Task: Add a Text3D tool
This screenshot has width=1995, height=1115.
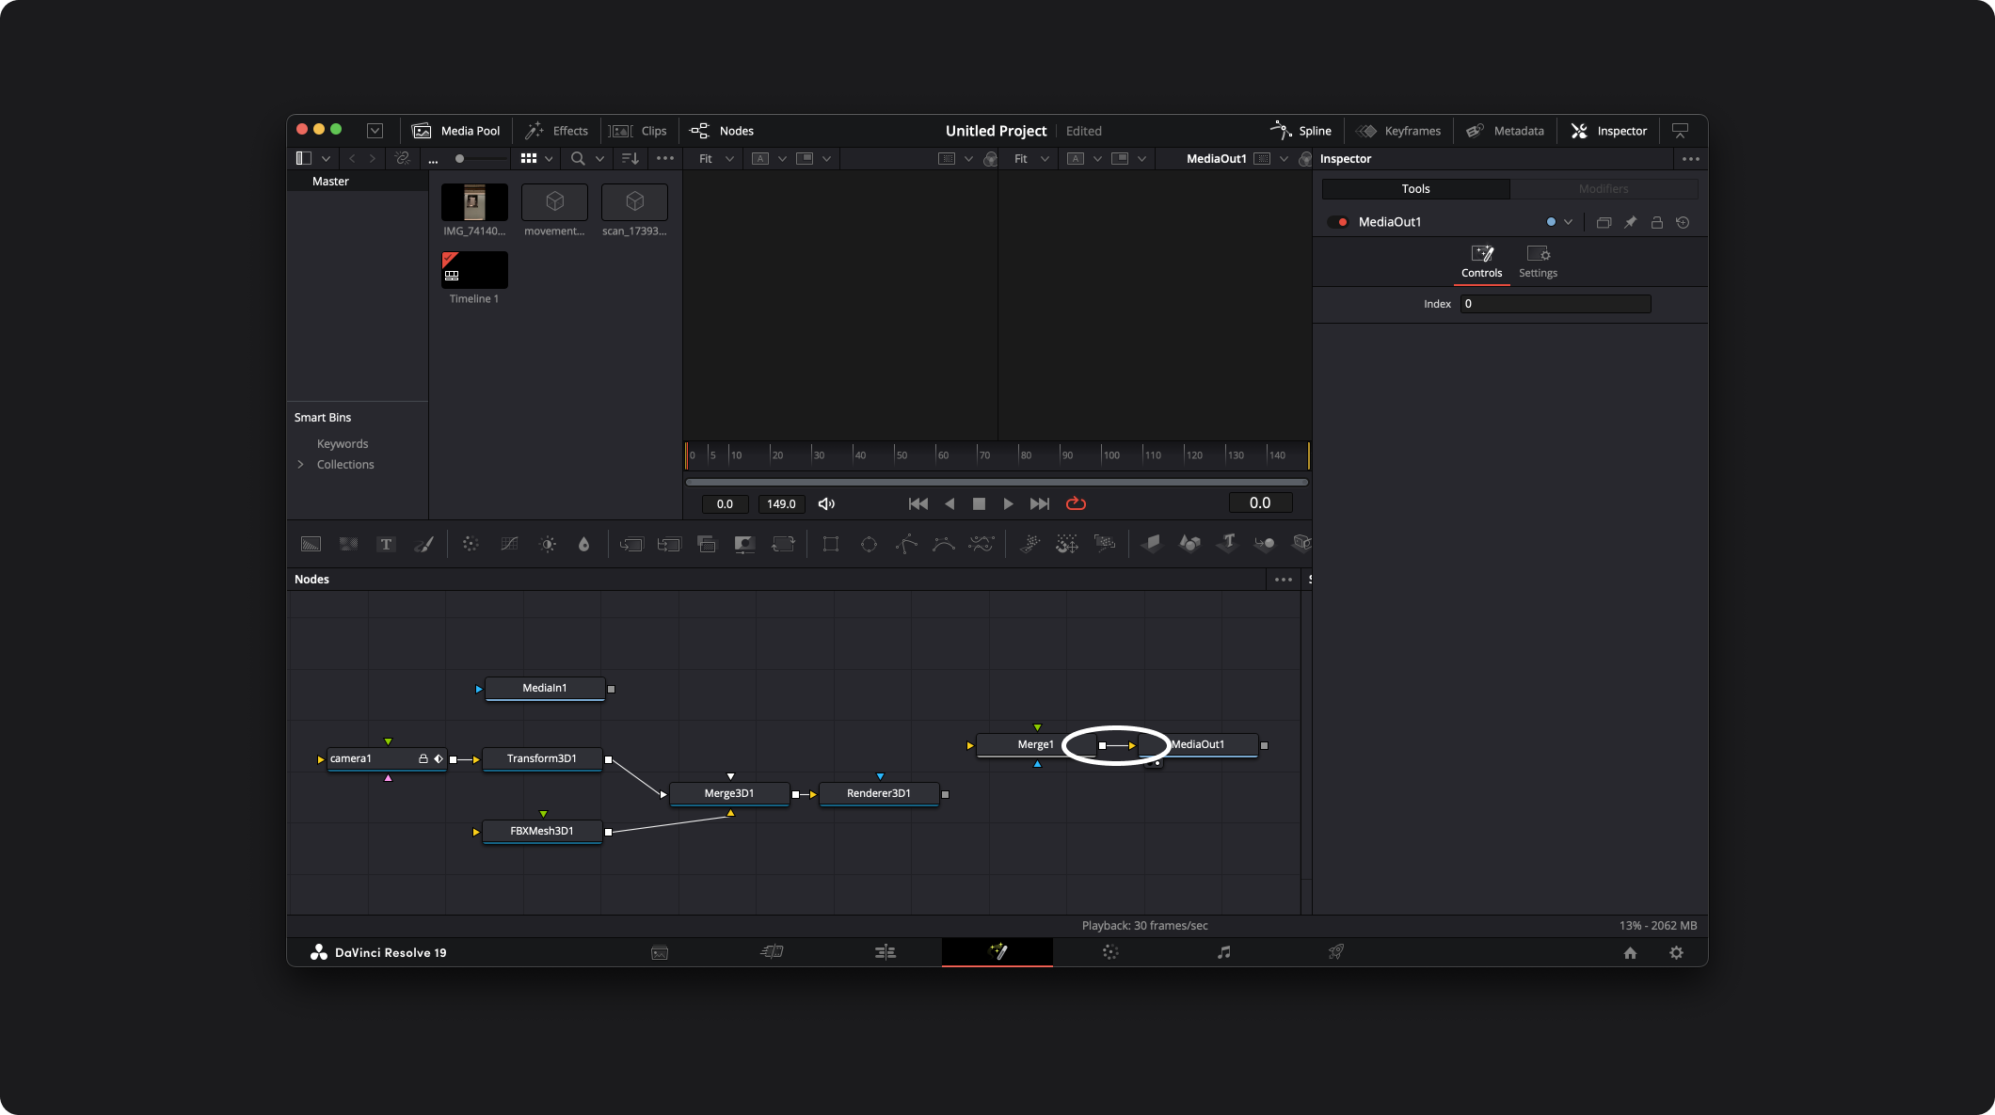Action: [x=1227, y=543]
